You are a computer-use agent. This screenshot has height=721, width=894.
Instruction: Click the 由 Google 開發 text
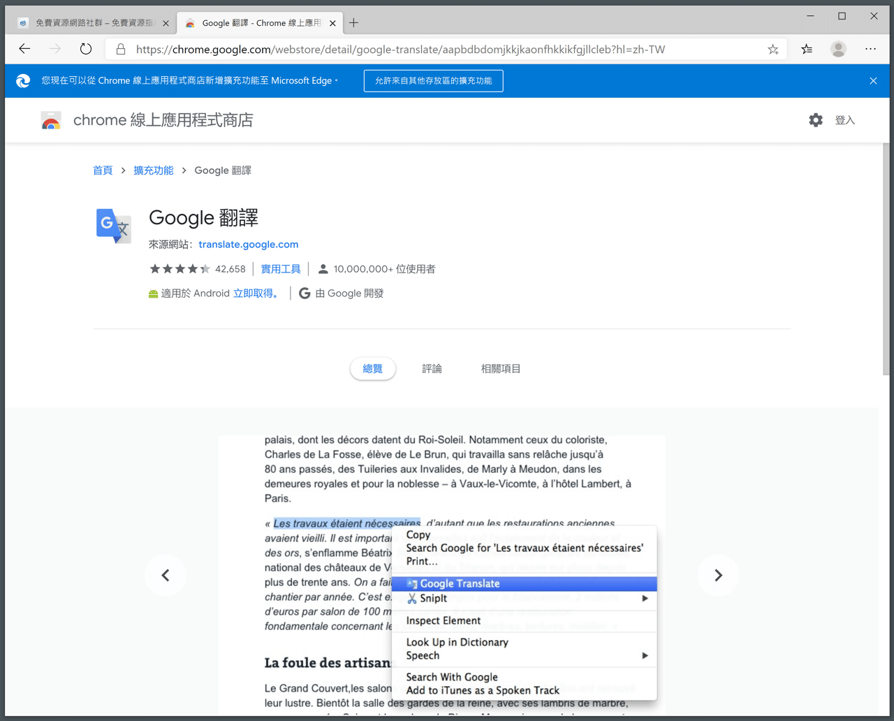tap(349, 293)
